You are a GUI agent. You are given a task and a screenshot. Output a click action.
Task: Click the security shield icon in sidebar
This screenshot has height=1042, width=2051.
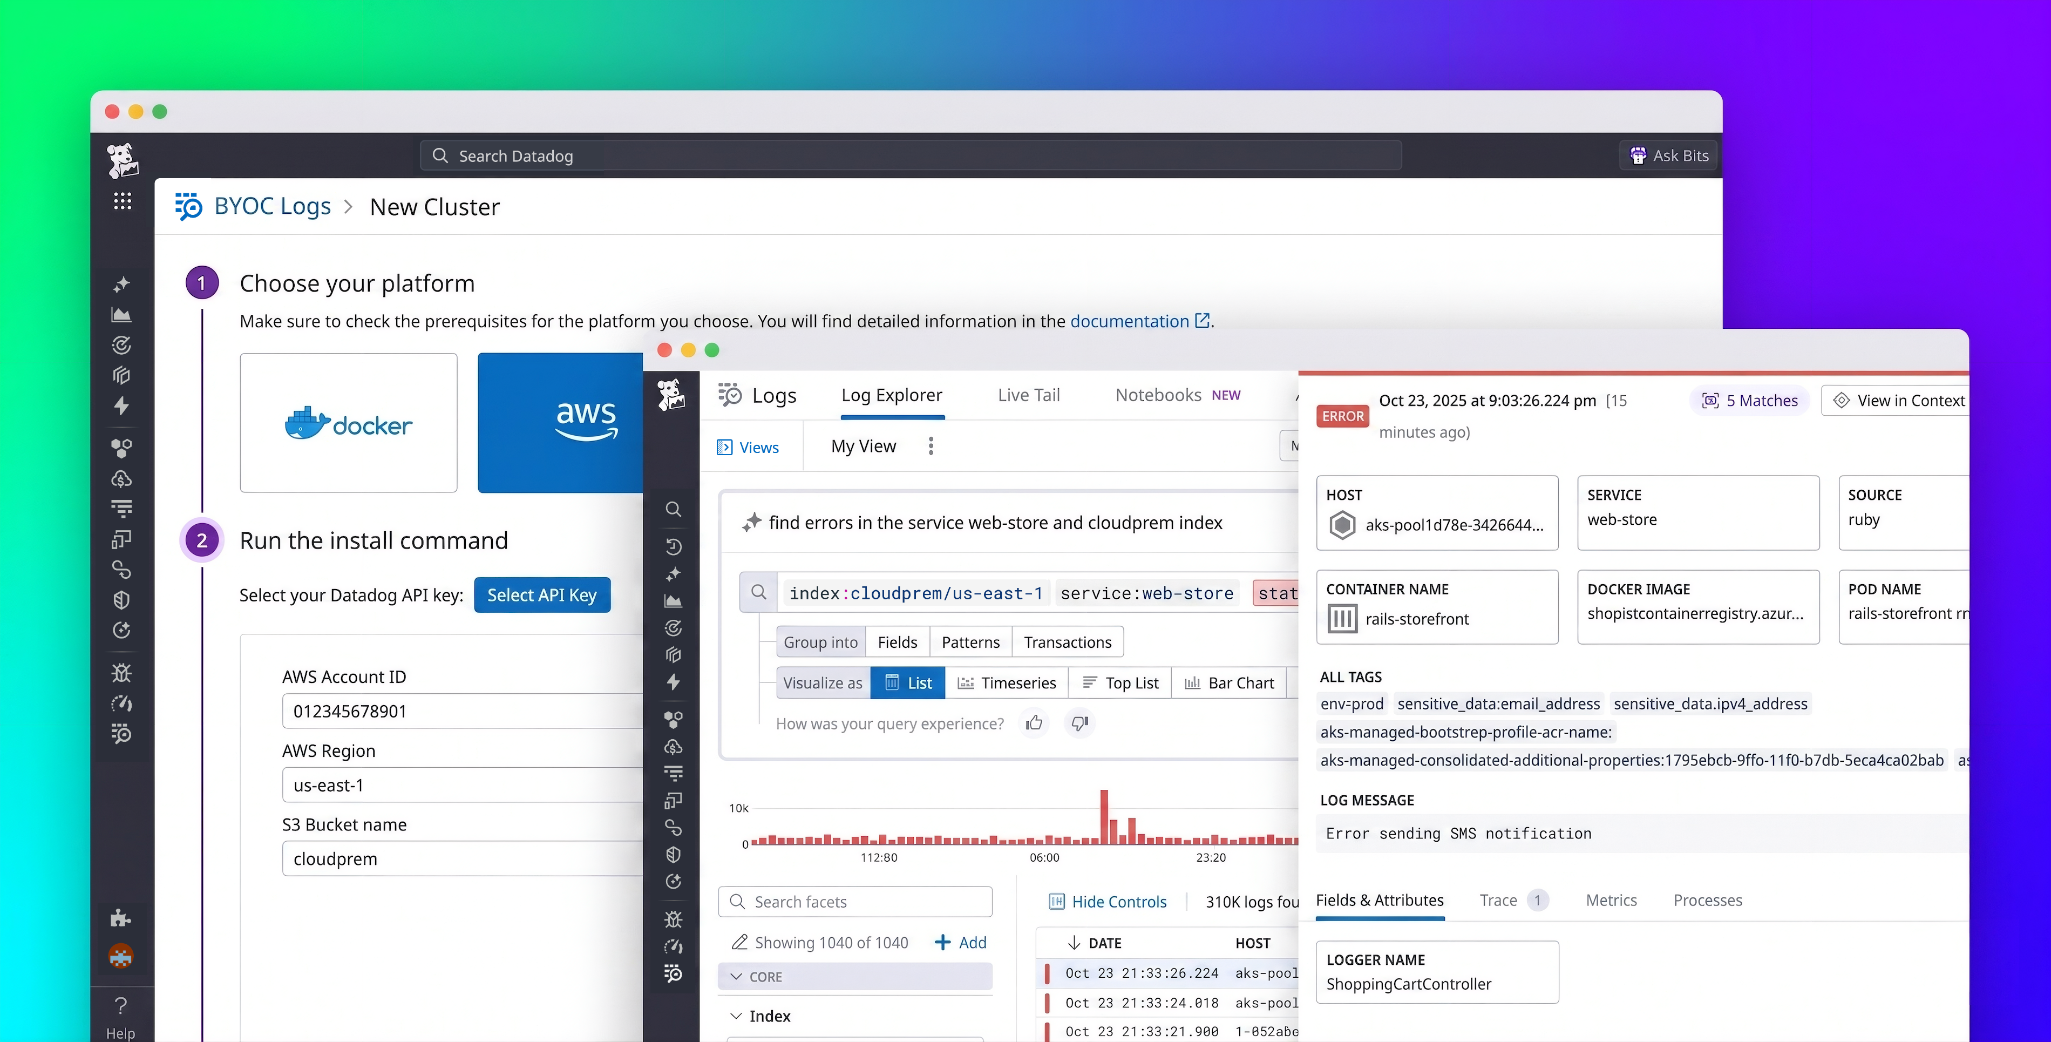(121, 600)
